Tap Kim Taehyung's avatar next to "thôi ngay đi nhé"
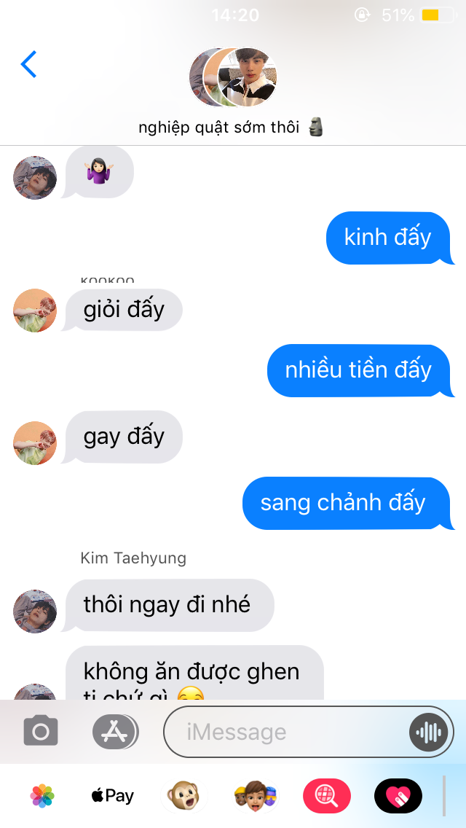Image resolution: width=466 pixels, height=828 pixels. tap(35, 612)
